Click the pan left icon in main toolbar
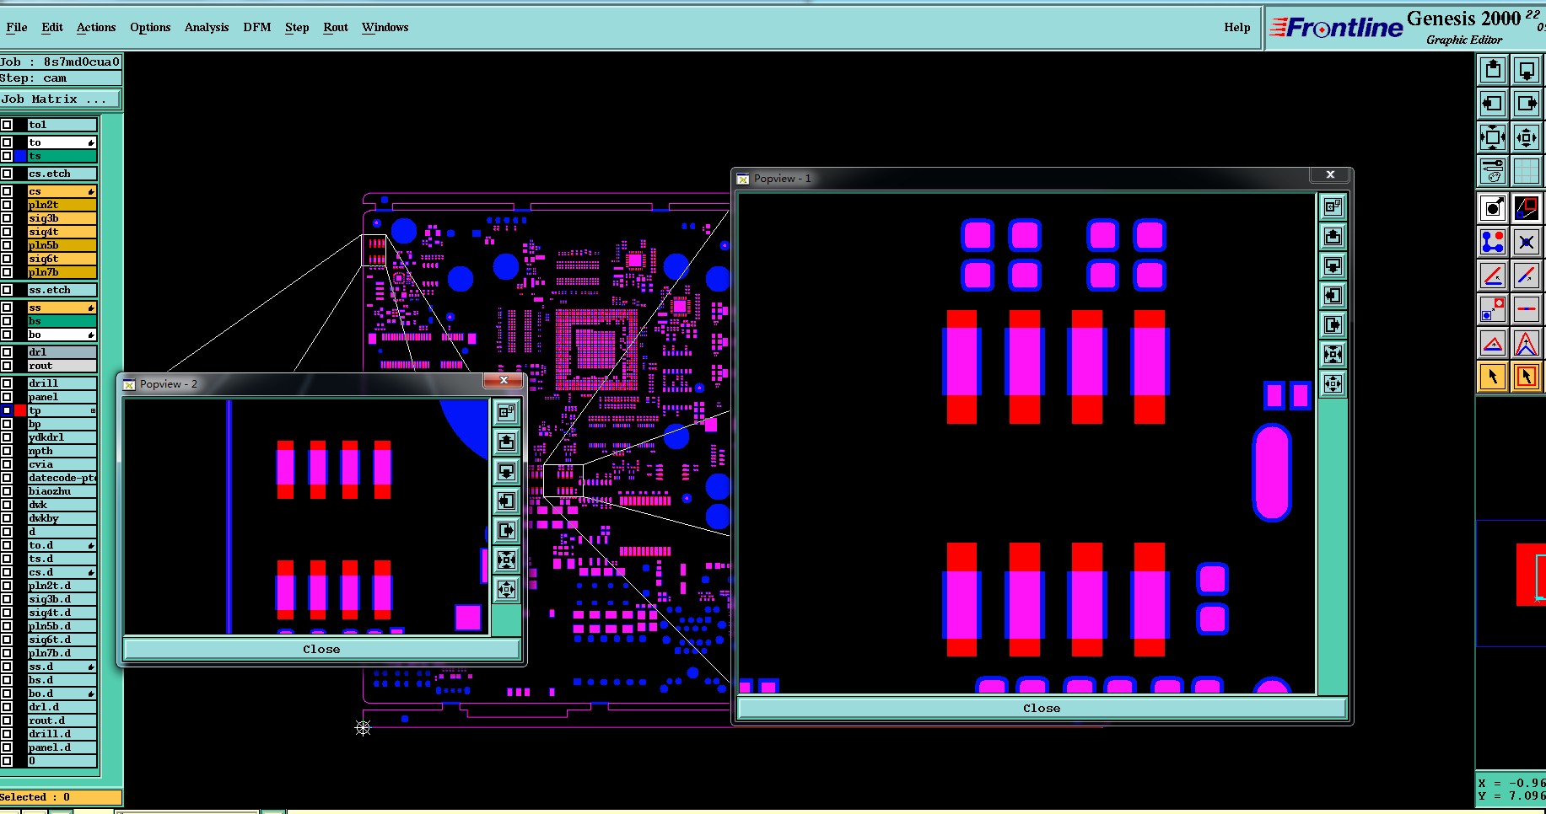Image resolution: width=1546 pixels, height=814 pixels. (x=1493, y=104)
